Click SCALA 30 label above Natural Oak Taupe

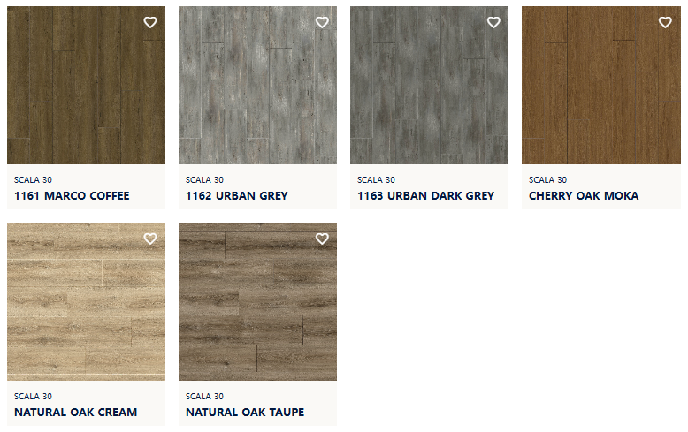204,396
